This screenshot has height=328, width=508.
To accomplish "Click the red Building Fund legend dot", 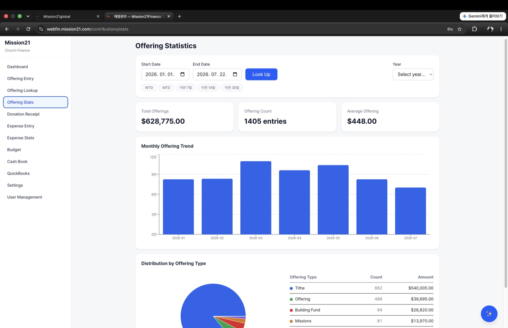I will coord(291,310).
